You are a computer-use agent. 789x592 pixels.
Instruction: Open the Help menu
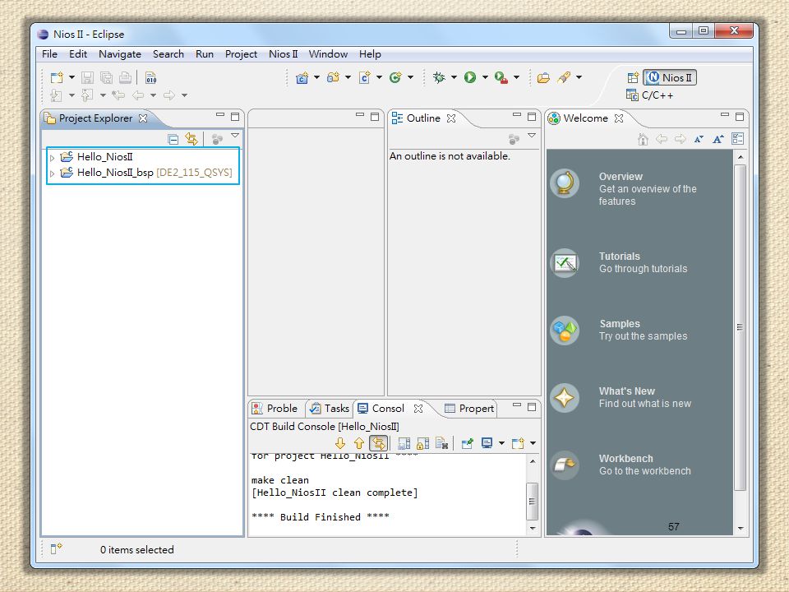pyautogui.click(x=370, y=54)
